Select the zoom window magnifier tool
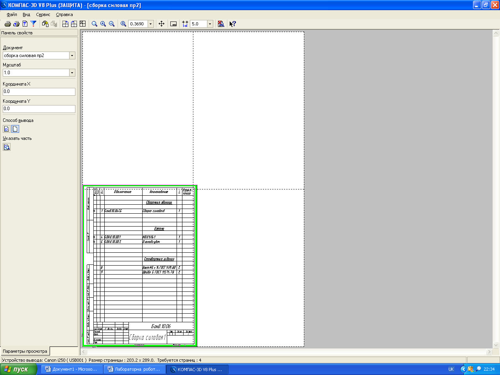Image resolution: width=500 pixels, height=375 pixels. coord(95,24)
